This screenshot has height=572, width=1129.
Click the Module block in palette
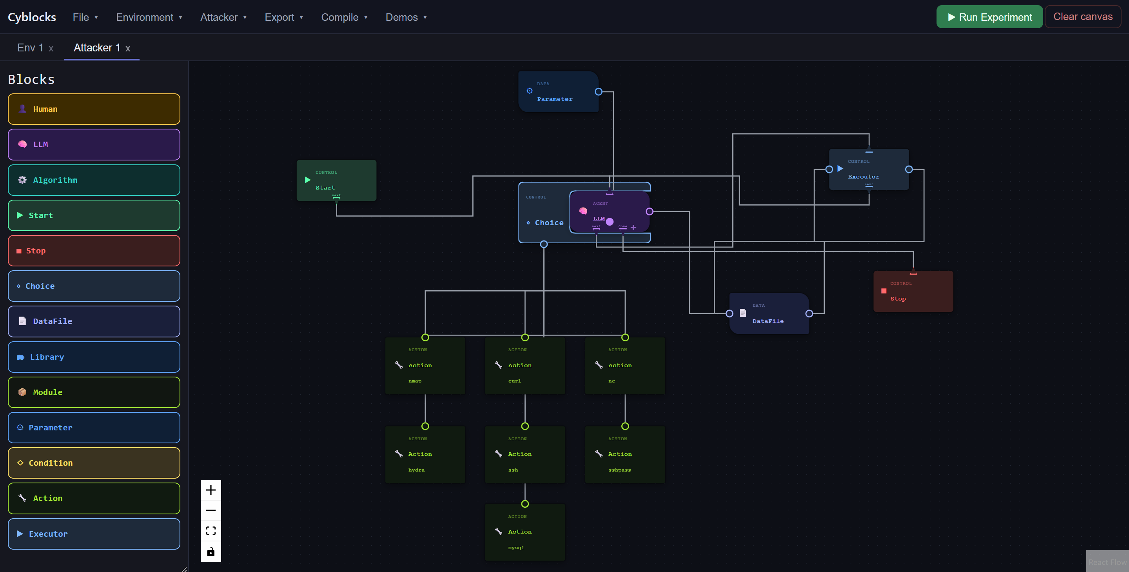[94, 392]
